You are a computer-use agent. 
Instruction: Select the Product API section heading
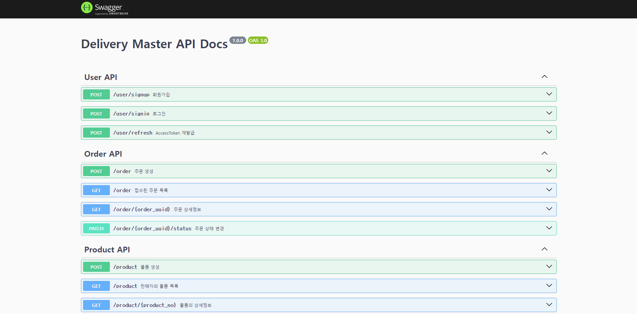107,250
